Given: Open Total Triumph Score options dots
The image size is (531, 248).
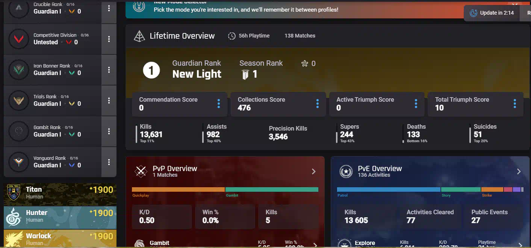Looking at the screenshot, I should pyautogui.click(x=515, y=104).
